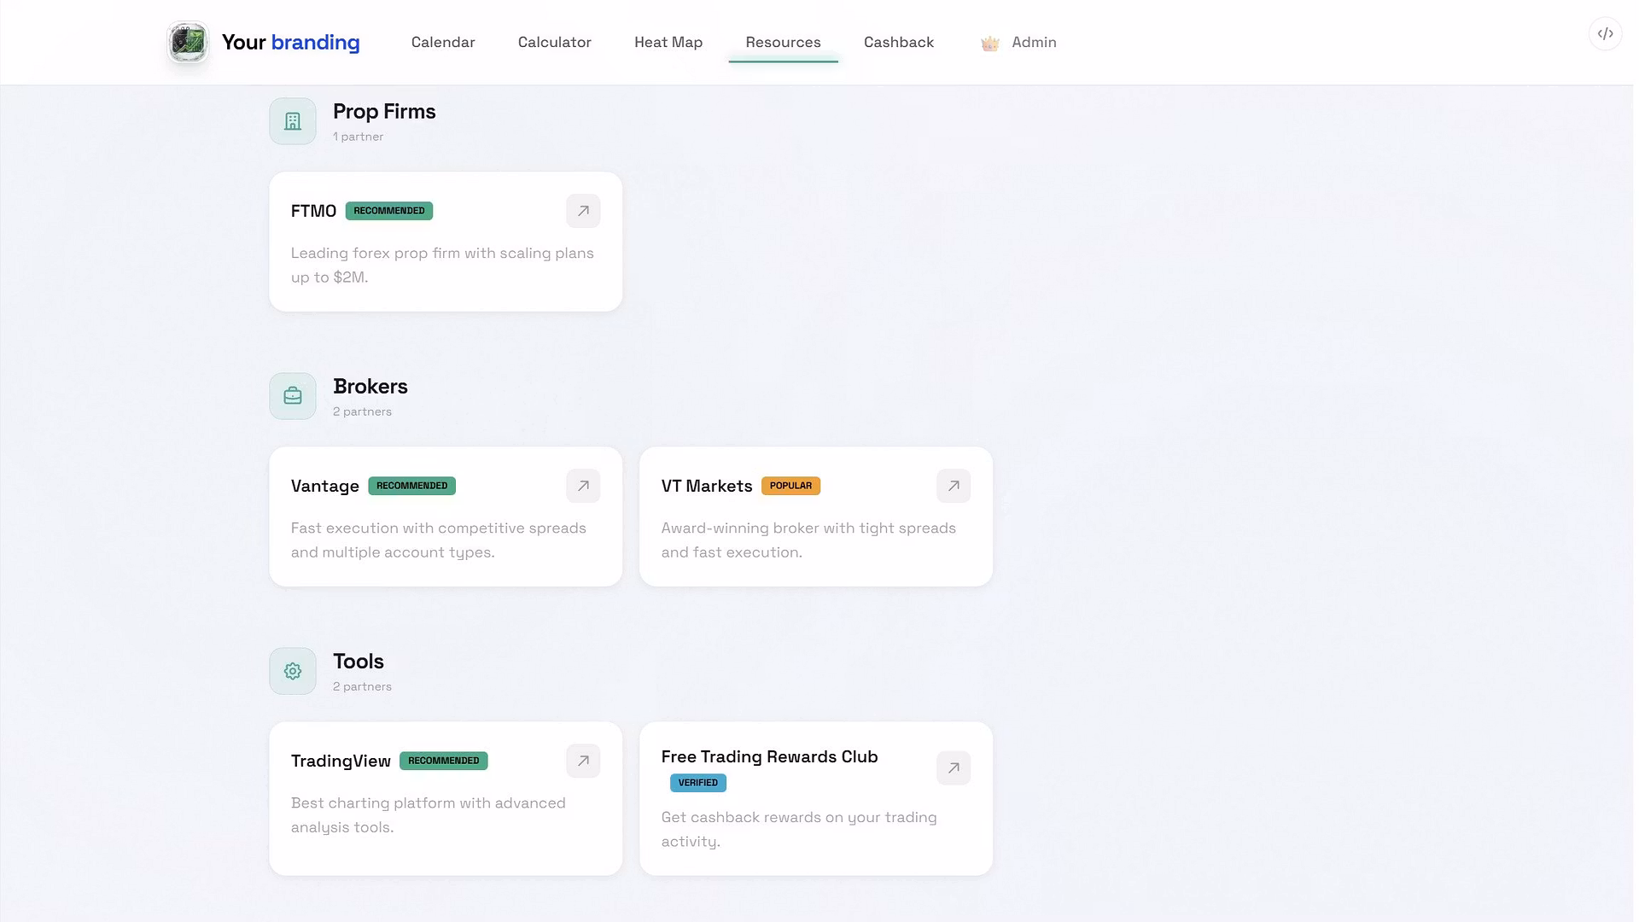Go to the Calendar tab

(x=443, y=42)
